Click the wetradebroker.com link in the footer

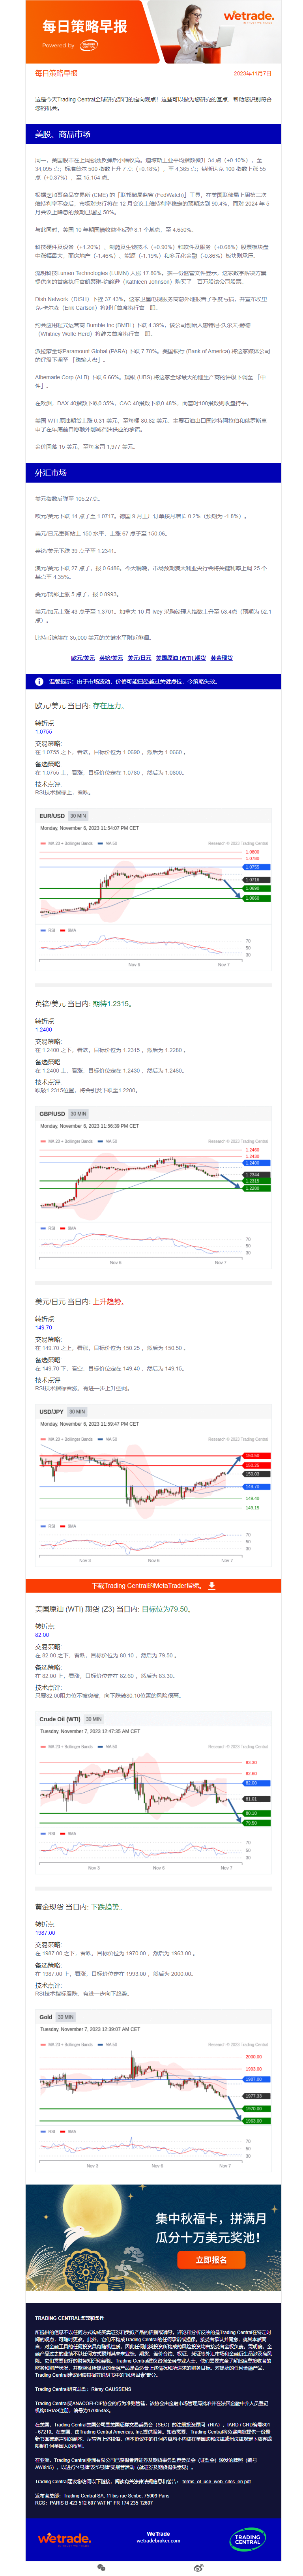click(158, 2541)
